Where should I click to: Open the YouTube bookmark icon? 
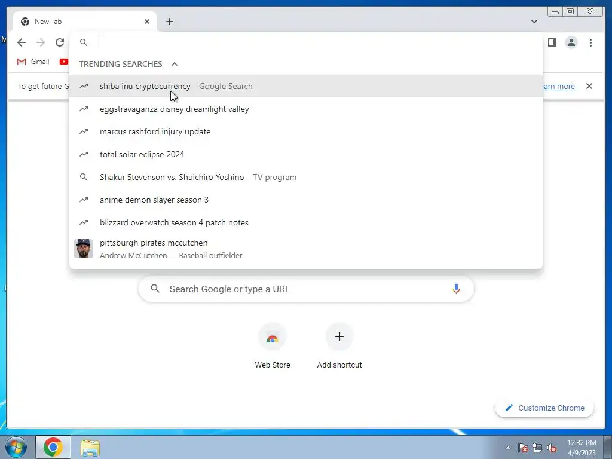coord(63,62)
